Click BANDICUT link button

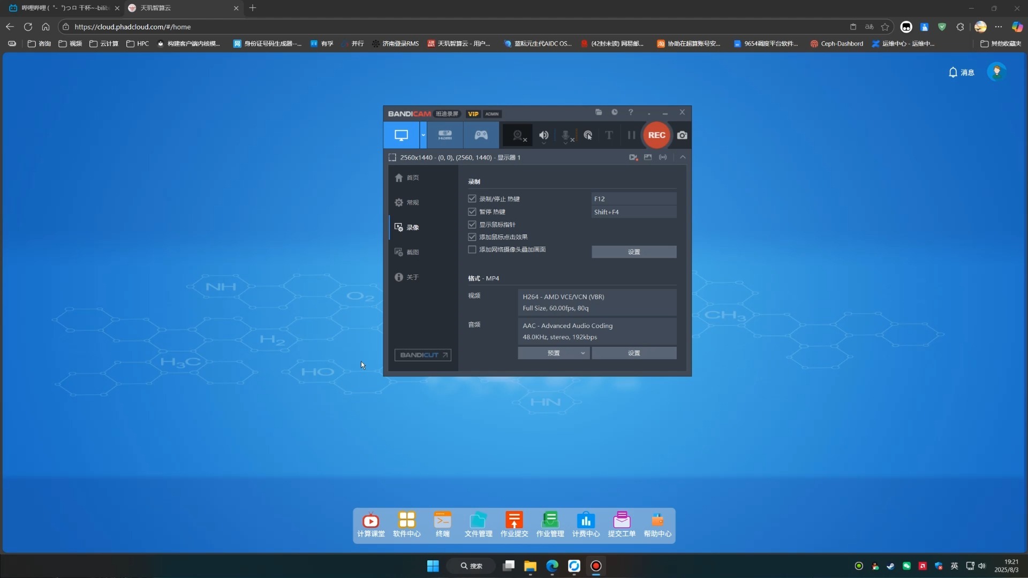(x=423, y=355)
